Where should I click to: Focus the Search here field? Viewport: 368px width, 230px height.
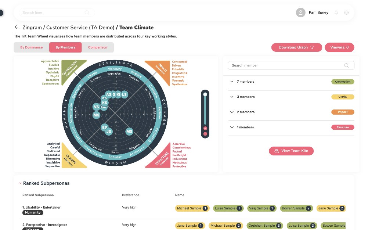click(56, 12)
